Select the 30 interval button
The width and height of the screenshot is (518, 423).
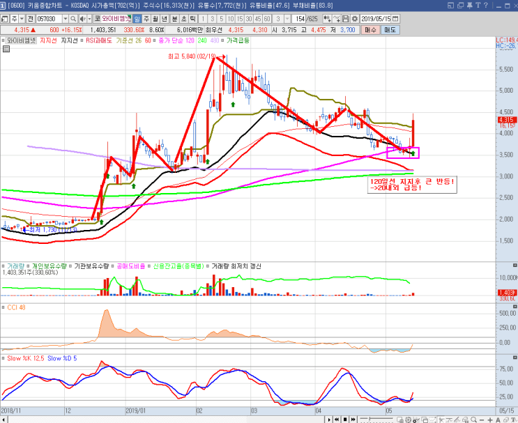[x=249, y=19]
